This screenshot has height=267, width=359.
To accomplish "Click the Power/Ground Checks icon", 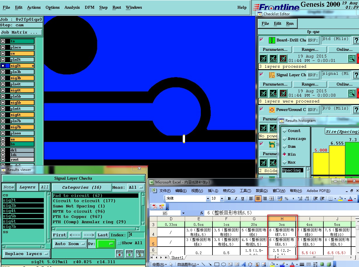I will click(272, 110).
